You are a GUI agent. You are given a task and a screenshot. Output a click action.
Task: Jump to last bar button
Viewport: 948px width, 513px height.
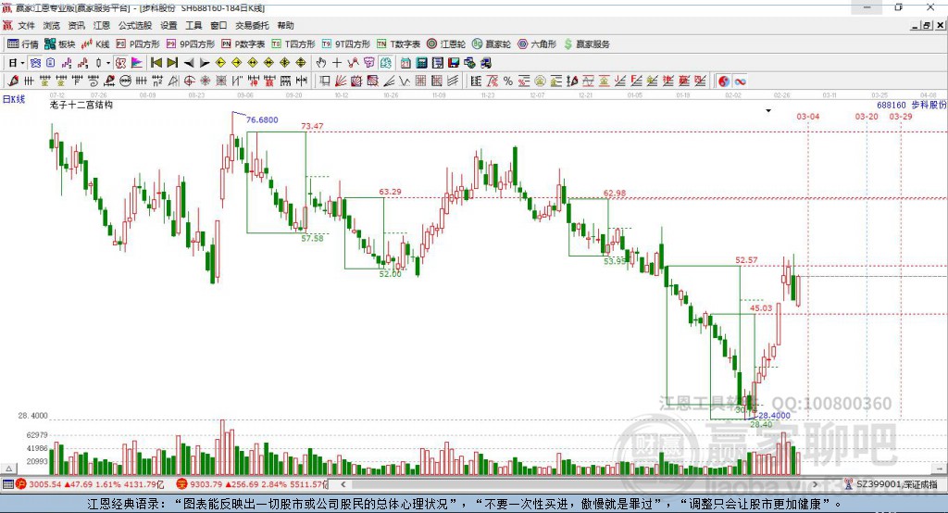pos(172,63)
